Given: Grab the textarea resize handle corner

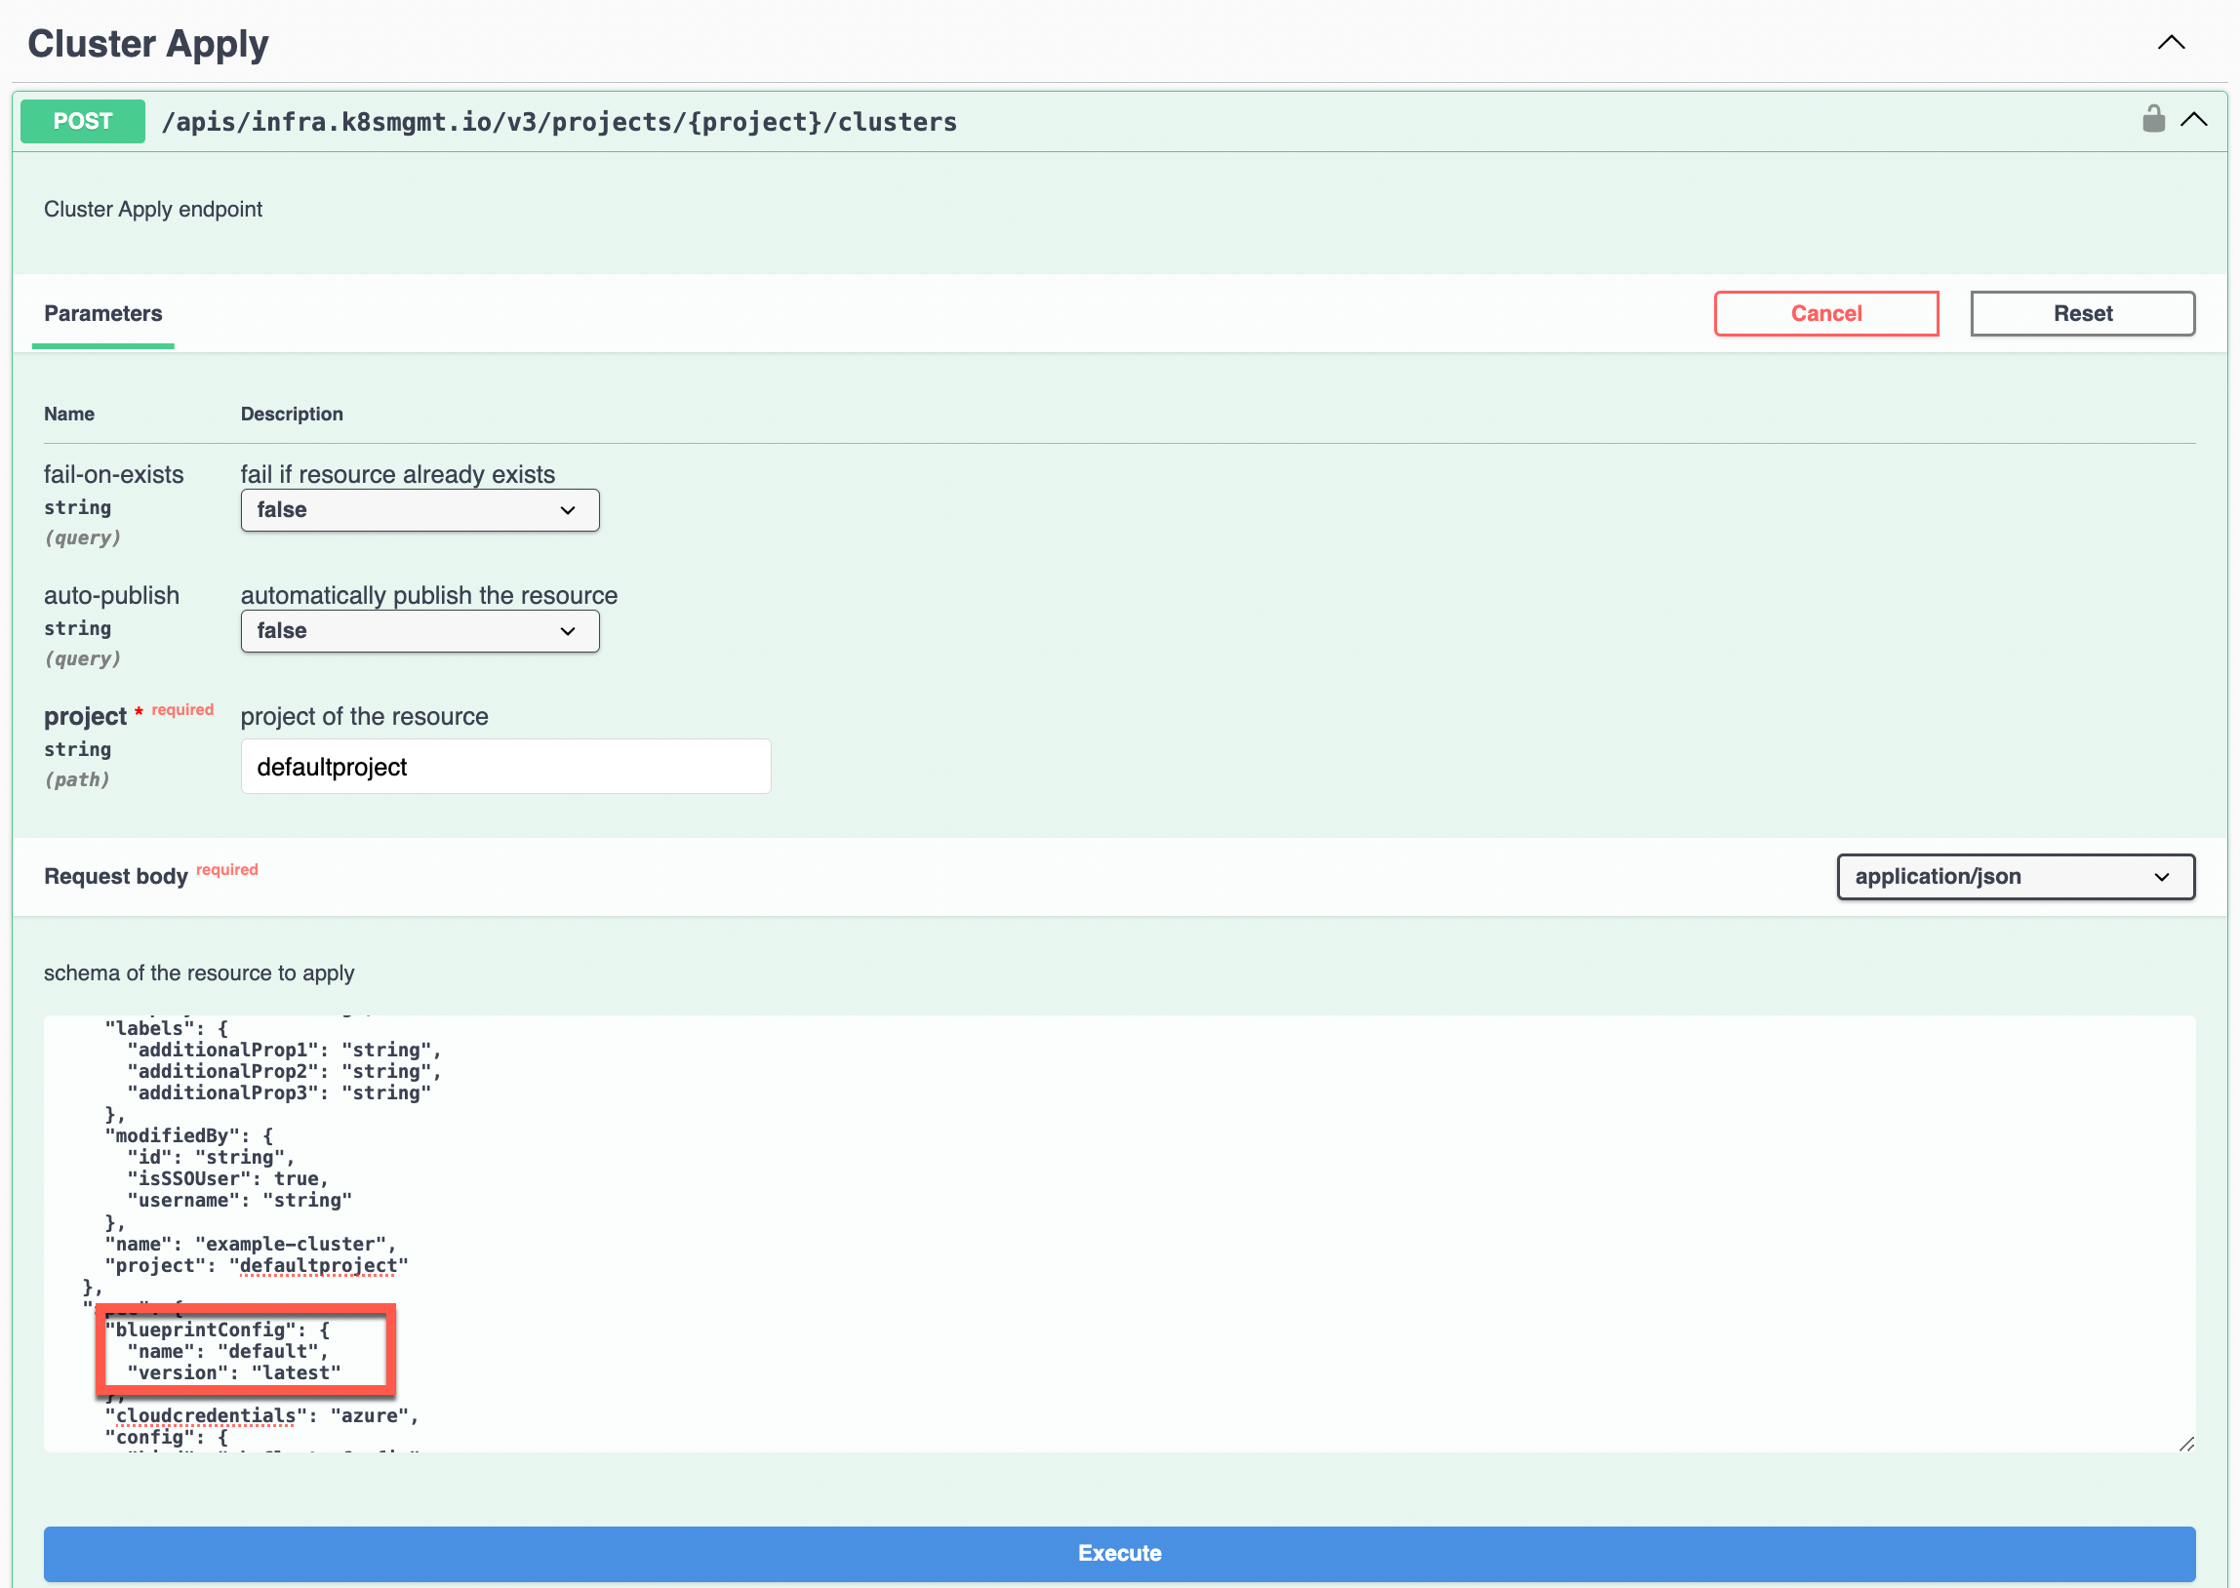Looking at the screenshot, I should point(2186,1445).
